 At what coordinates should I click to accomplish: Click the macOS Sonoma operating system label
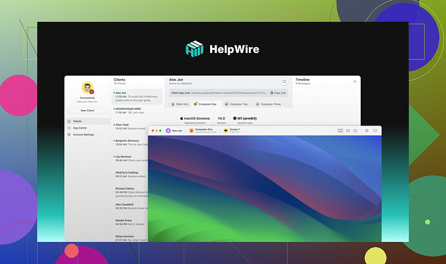click(x=195, y=118)
